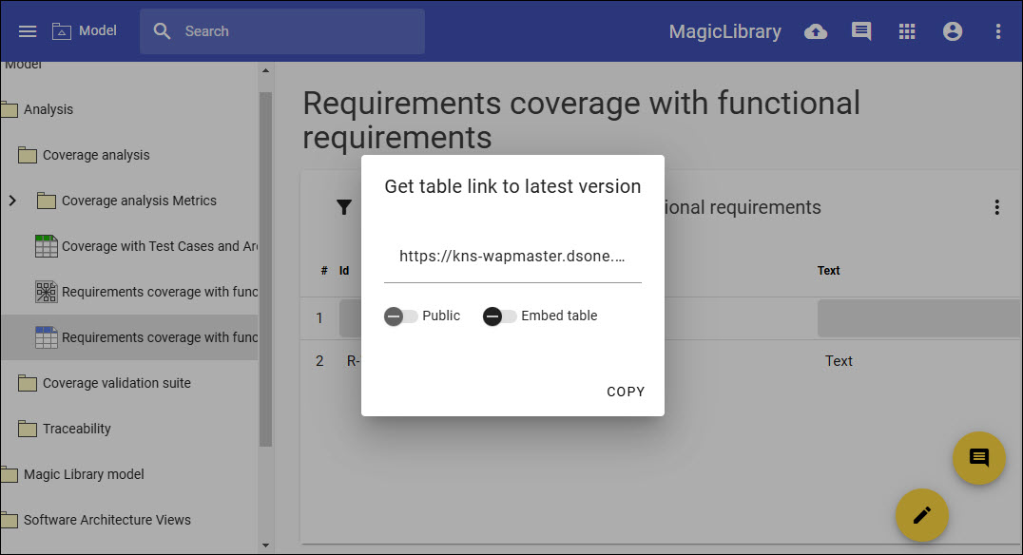Click the table link URL field
The height and width of the screenshot is (555, 1023).
[512, 257]
